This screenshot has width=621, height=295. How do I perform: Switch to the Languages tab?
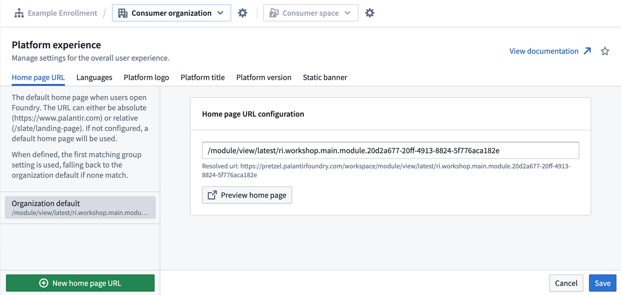tap(94, 77)
